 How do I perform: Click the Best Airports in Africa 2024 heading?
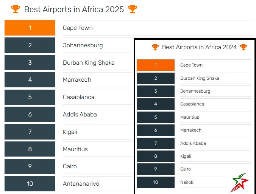tap(199, 47)
